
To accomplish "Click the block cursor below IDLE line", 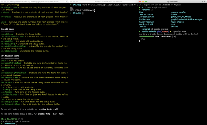I will pyautogui.click(x=139, y=41).
